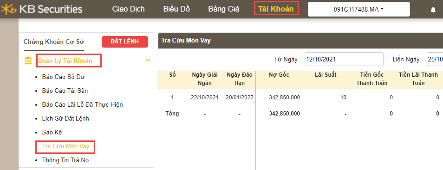Select Tra Cứu Món Vay
The image size is (443, 170).
(x=65, y=146)
